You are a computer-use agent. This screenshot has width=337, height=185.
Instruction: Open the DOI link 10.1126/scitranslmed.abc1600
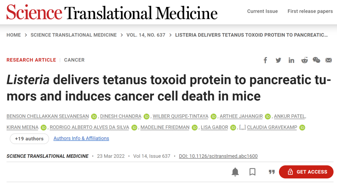click(218, 156)
